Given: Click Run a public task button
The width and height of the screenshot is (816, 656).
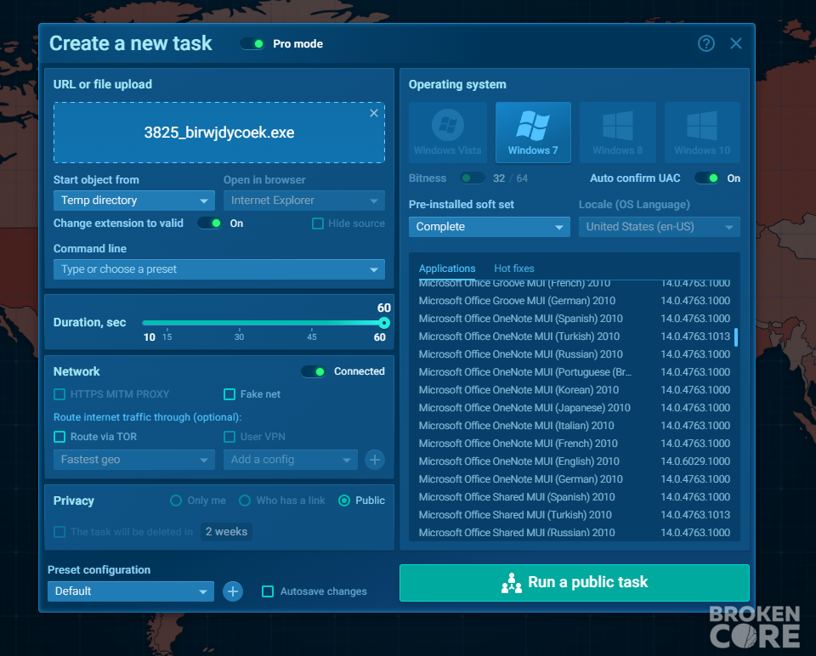Looking at the screenshot, I should (x=574, y=583).
